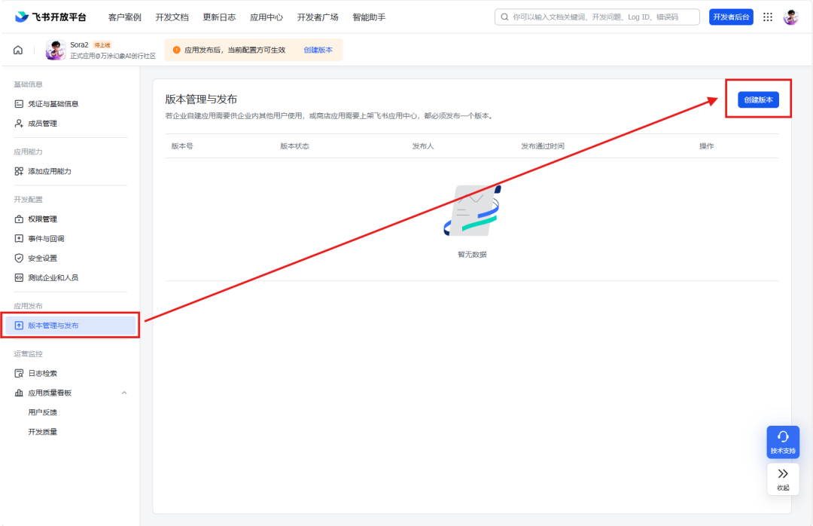Open 权限管理 in sidebar
813x526 pixels.
click(x=42, y=219)
